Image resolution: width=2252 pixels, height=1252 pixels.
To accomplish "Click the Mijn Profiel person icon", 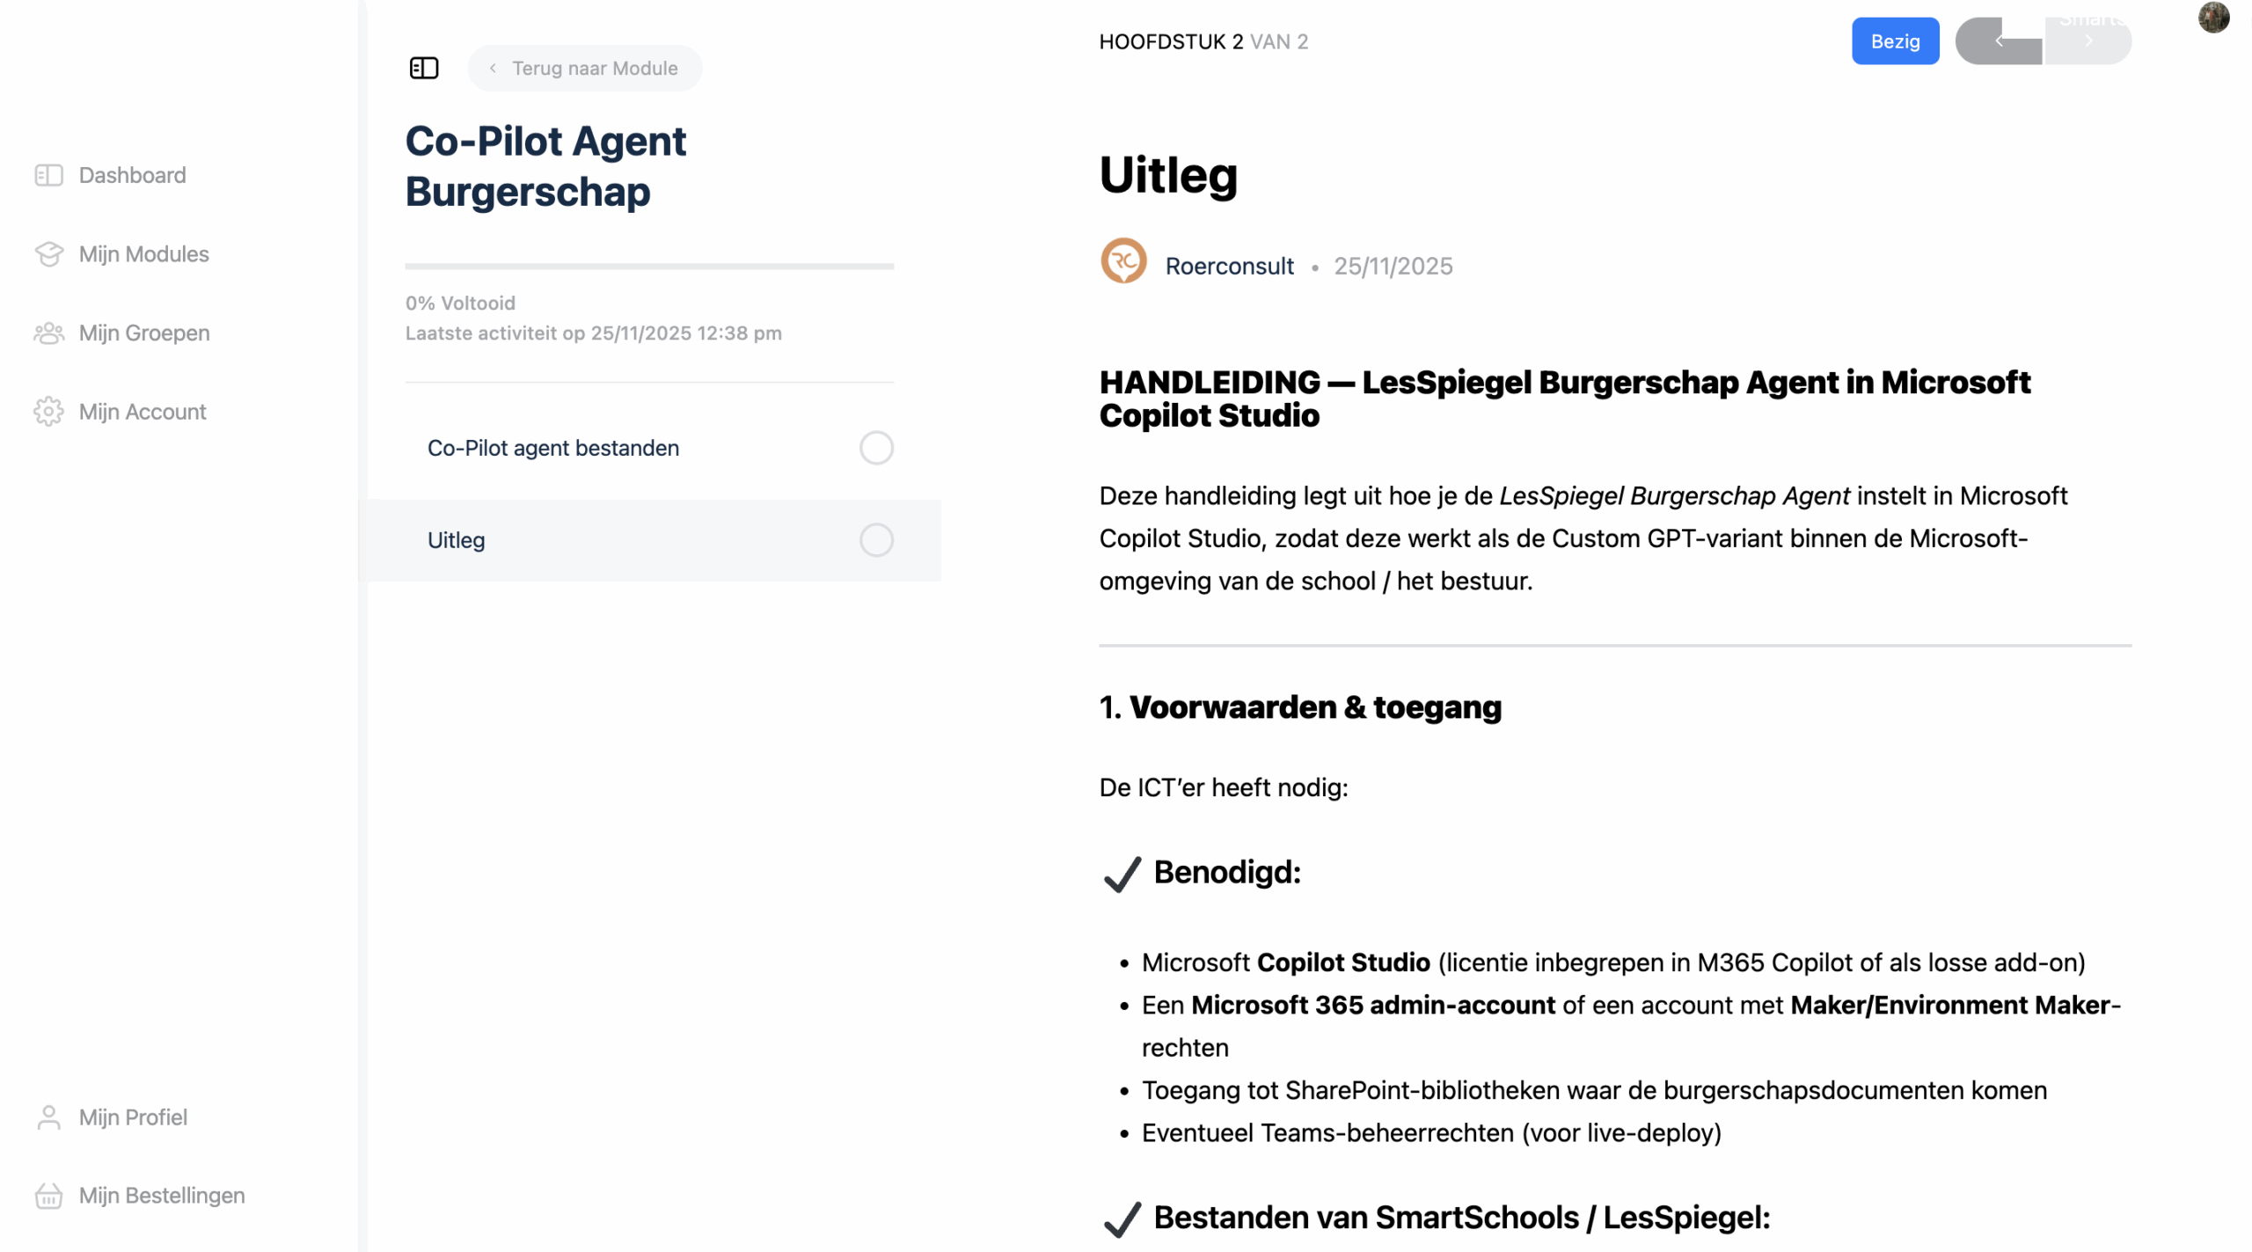I will coord(49,1117).
